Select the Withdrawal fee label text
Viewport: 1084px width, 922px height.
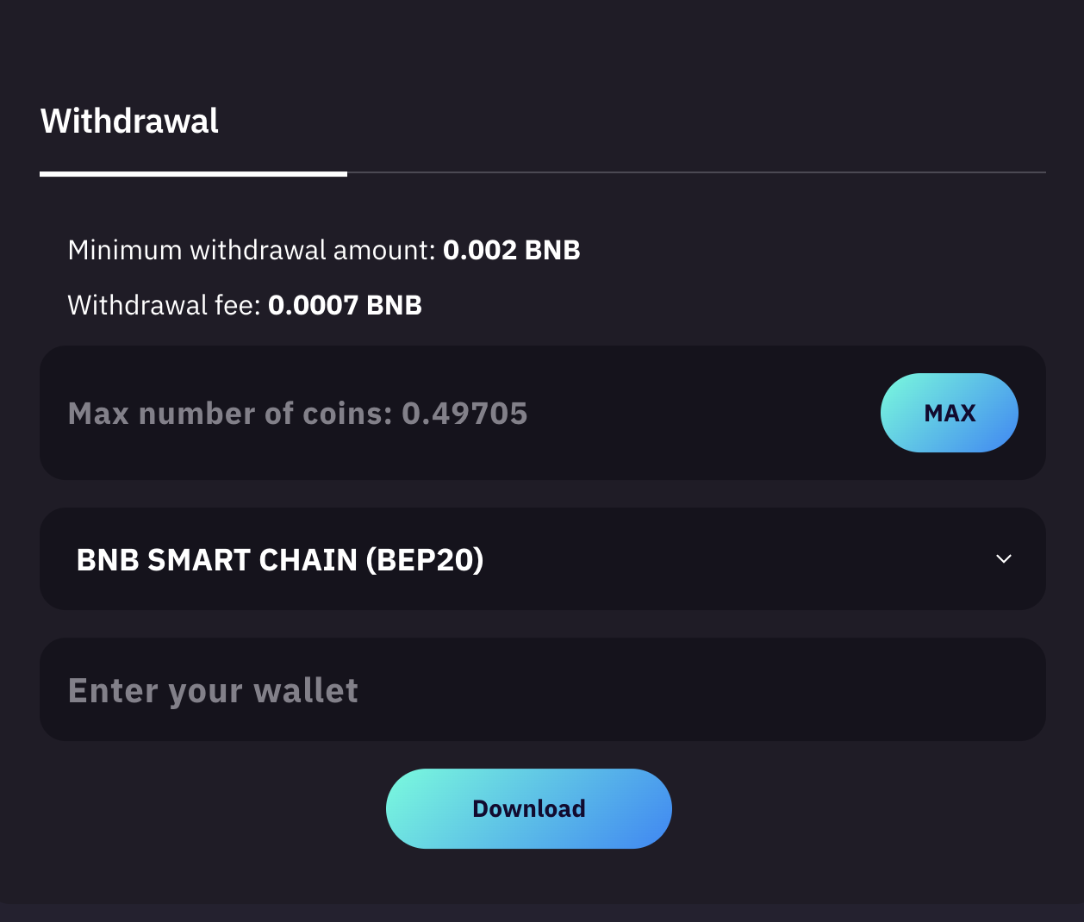pos(164,306)
